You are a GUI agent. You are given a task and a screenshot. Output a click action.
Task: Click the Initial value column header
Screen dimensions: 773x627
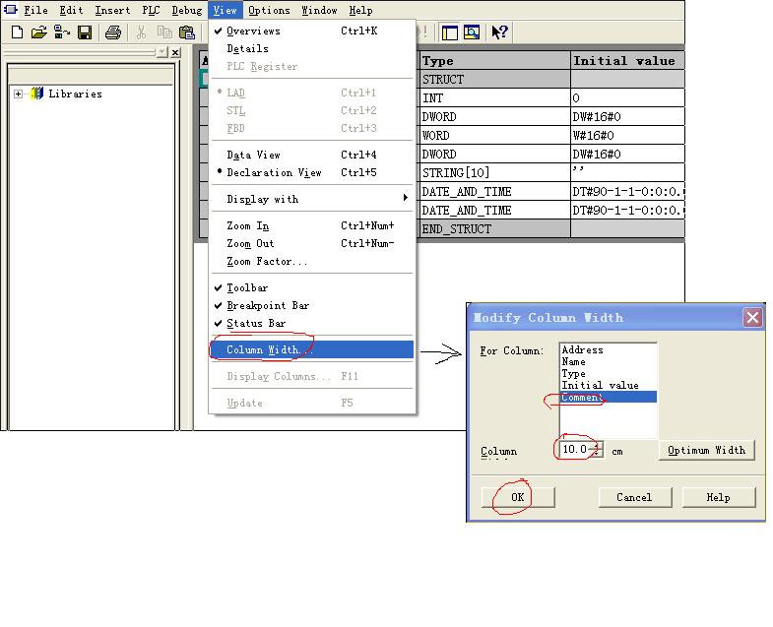(627, 61)
